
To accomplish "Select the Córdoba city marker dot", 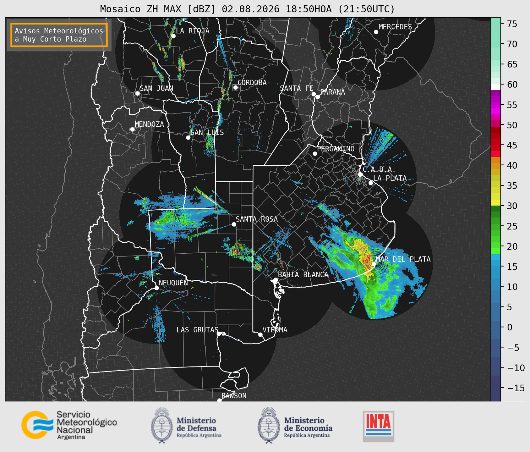I will [x=235, y=87].
